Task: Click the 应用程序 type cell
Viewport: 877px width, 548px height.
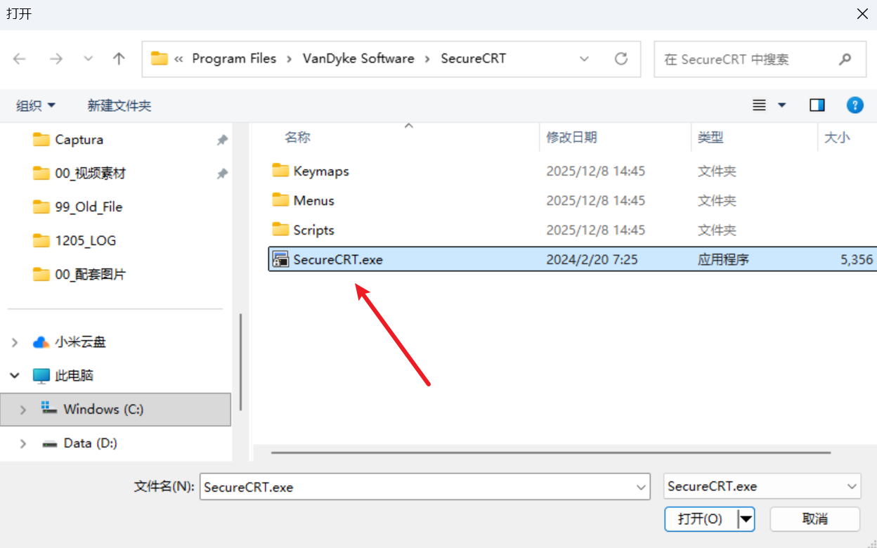Action: (723, 259)
